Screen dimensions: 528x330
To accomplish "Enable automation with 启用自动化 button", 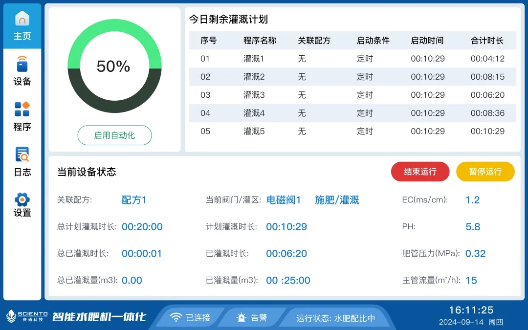I will click(x=114, y=135).
